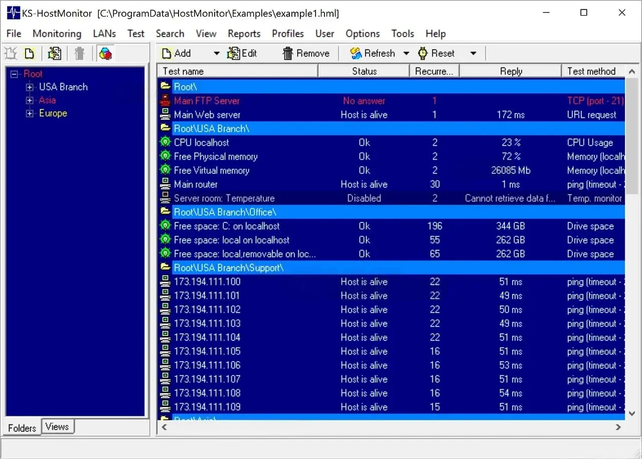The width and height of the screenshot is (642, 459).
Task: Expand the Asia tree node
Action: point(30,100)
